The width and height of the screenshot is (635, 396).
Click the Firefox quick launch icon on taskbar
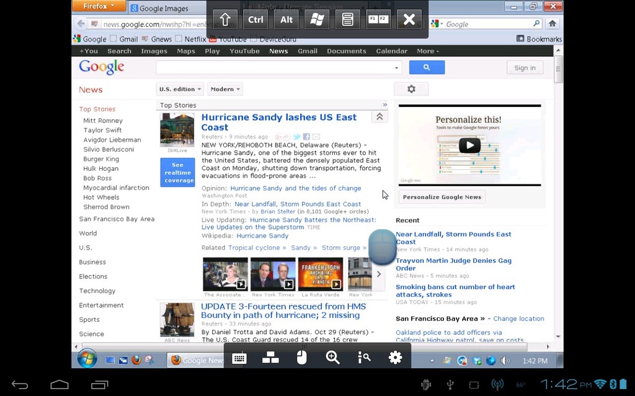136,360
